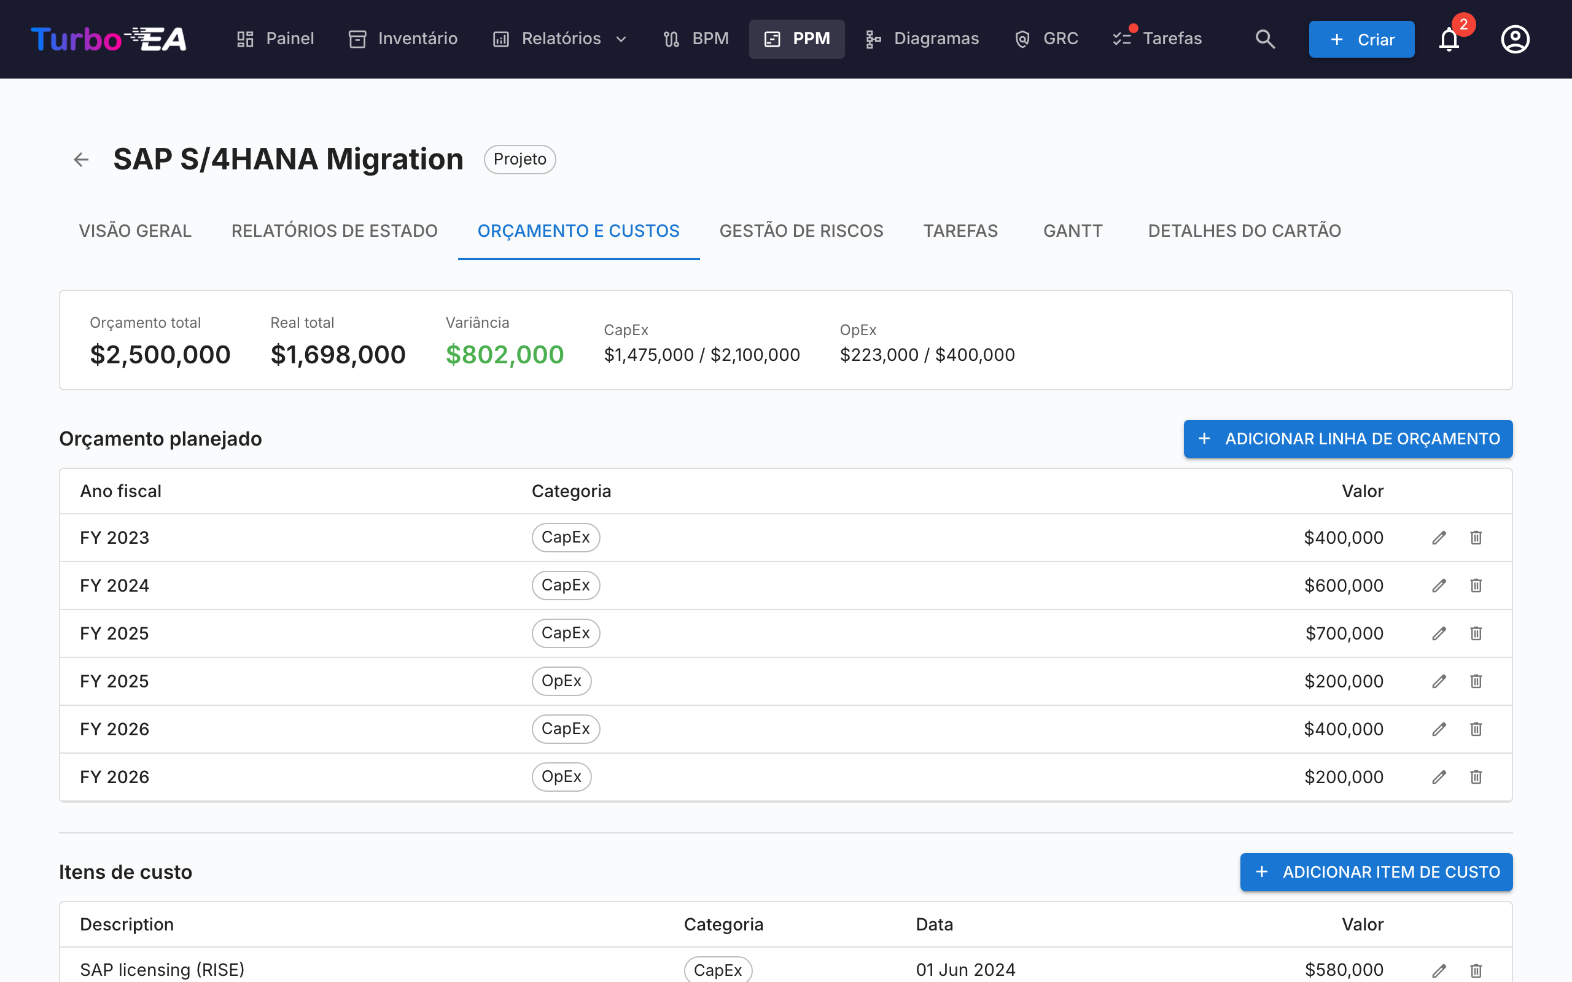Delete the FY 2025 CapEx $700,000 line
This screenshot has width=1572, height=982.
pos(1476,633)
